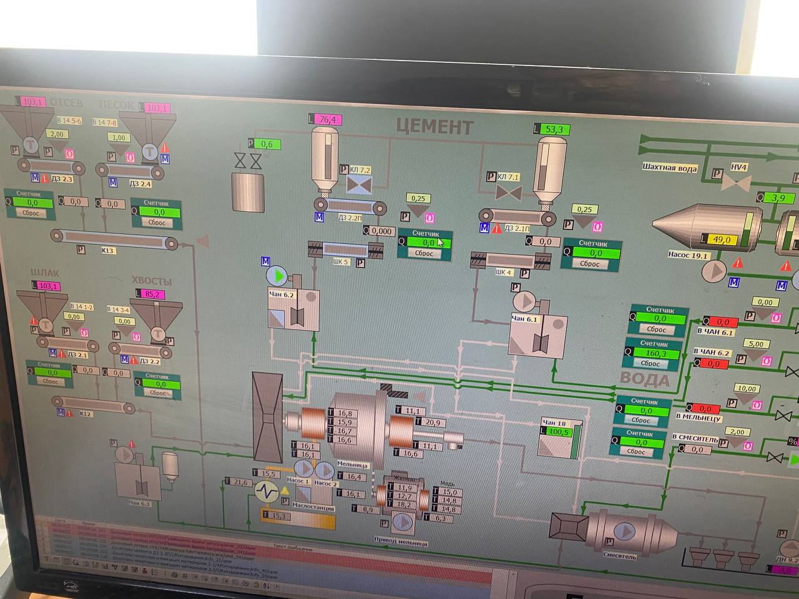
Task: Toggle the P mode box under К13
Action: (81, 250)
